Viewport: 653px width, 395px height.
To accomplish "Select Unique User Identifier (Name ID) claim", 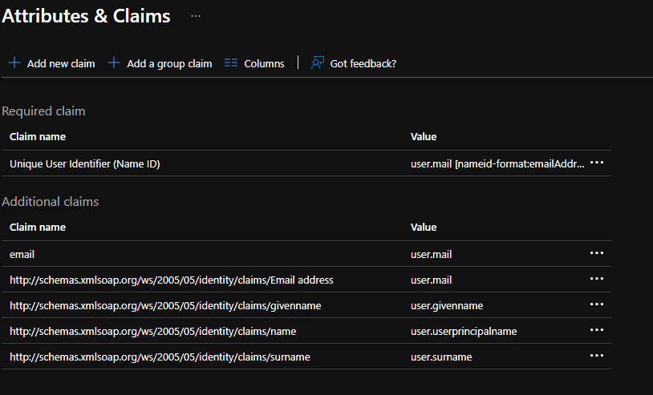I will click(x=85, y=163).
